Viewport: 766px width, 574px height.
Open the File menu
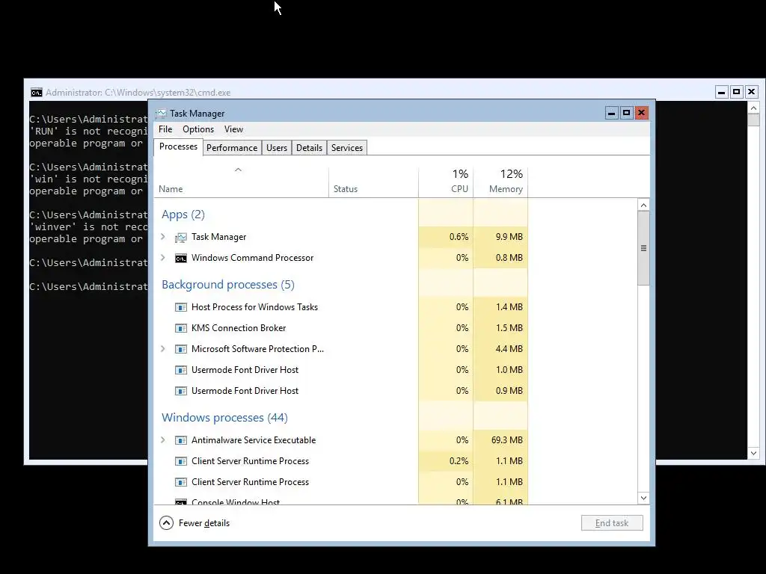165,129
